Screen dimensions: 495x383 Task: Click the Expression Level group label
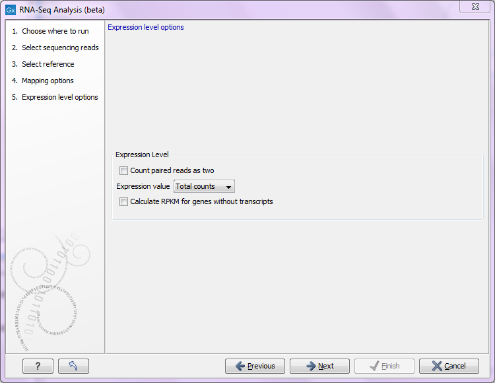click(142, 155)
